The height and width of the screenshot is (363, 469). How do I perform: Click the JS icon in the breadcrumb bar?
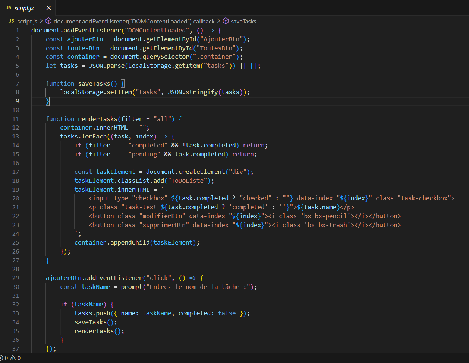pos(12,21)
